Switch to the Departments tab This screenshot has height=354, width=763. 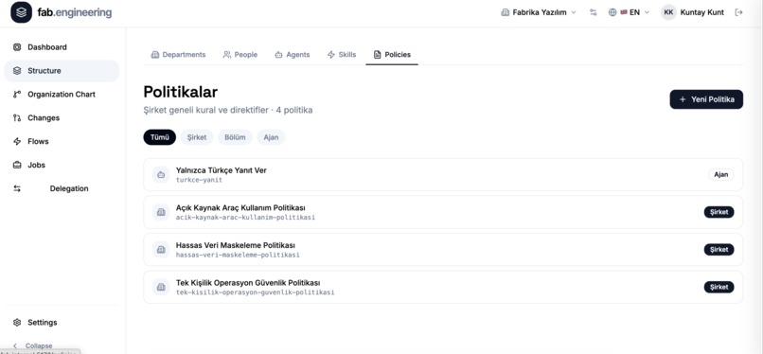(x=179, y=55)
